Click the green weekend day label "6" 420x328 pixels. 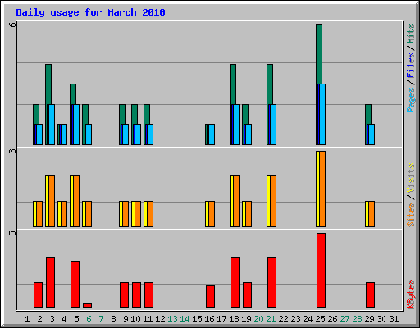pos(89,319)
